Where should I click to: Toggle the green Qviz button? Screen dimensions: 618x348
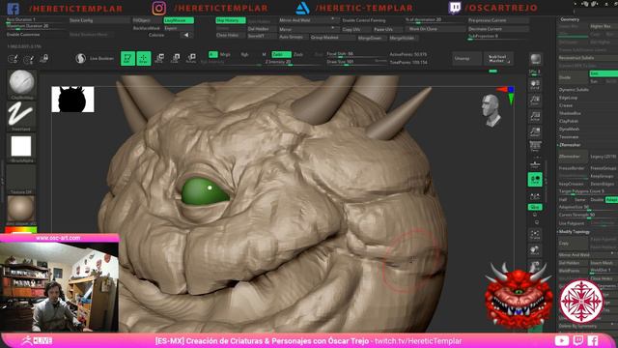535,207
